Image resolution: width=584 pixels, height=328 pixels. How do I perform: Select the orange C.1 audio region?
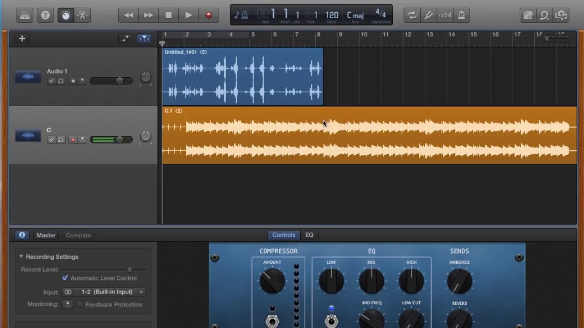point(370,135)
